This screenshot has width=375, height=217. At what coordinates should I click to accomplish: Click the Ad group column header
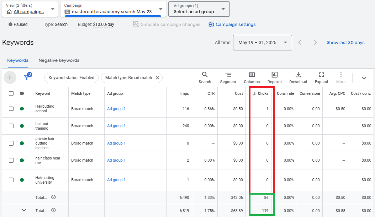coord(115,93)
